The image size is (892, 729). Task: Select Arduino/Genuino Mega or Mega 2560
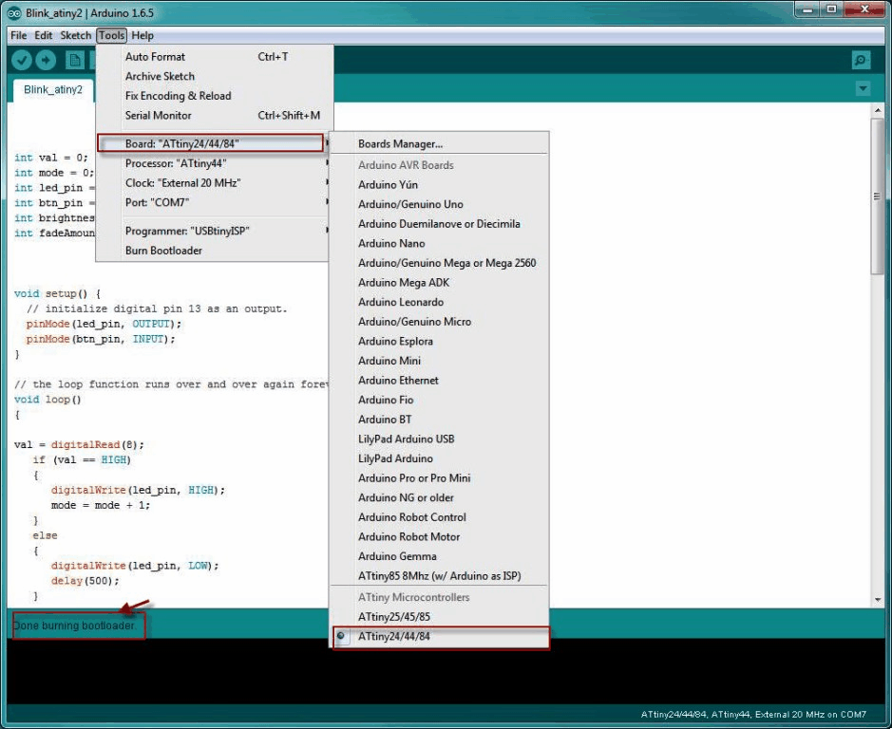coord(439,263)
